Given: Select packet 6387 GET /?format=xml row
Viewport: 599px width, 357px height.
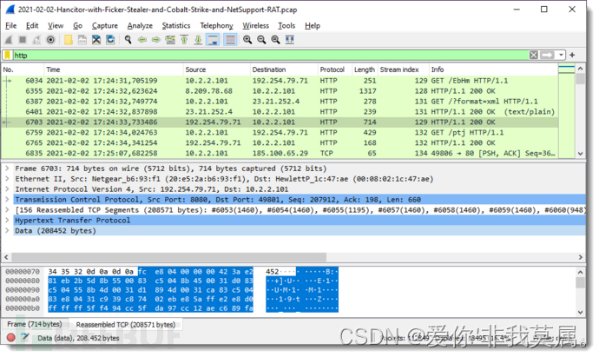Looking at the screenshot, I should tap(280, 102).
